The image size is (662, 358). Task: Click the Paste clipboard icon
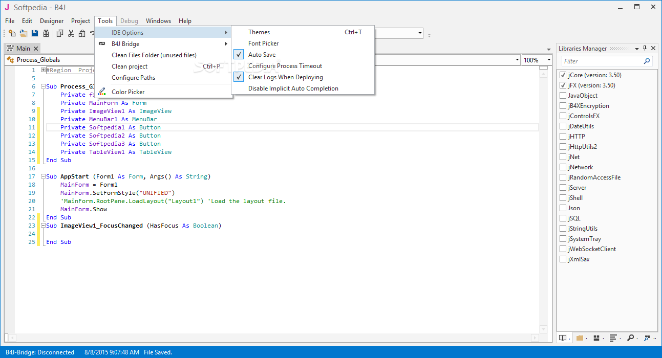[x=82, y=33]
